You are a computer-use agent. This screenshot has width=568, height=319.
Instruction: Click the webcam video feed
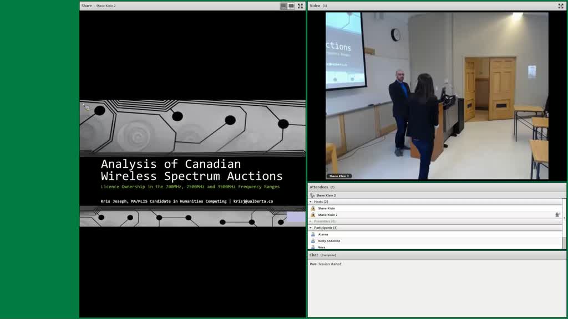pos(437,96)
